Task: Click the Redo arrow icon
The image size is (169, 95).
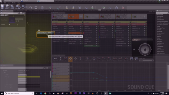Action: (x=31, y=8)
